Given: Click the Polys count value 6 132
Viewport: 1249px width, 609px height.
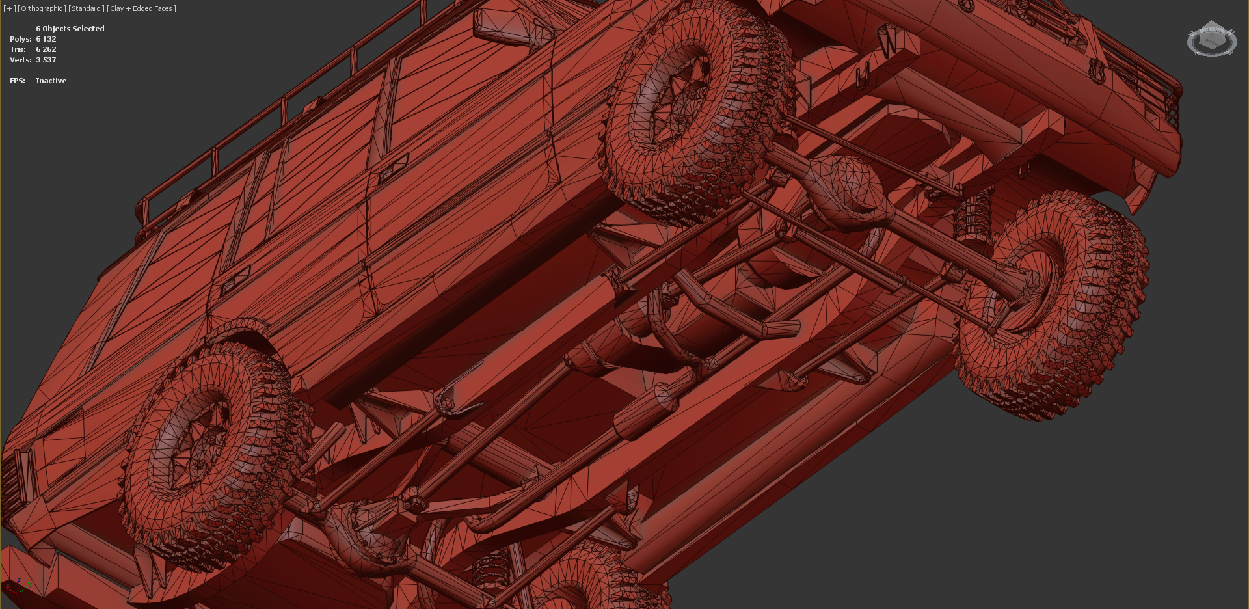Looking at the screenshot, I should [x=46, y=39].
